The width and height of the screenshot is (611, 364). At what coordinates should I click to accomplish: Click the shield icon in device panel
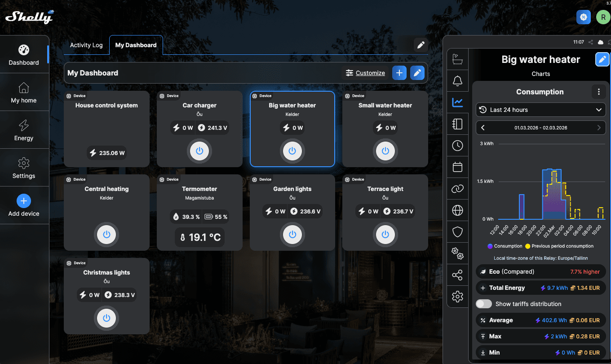point(457,232)
